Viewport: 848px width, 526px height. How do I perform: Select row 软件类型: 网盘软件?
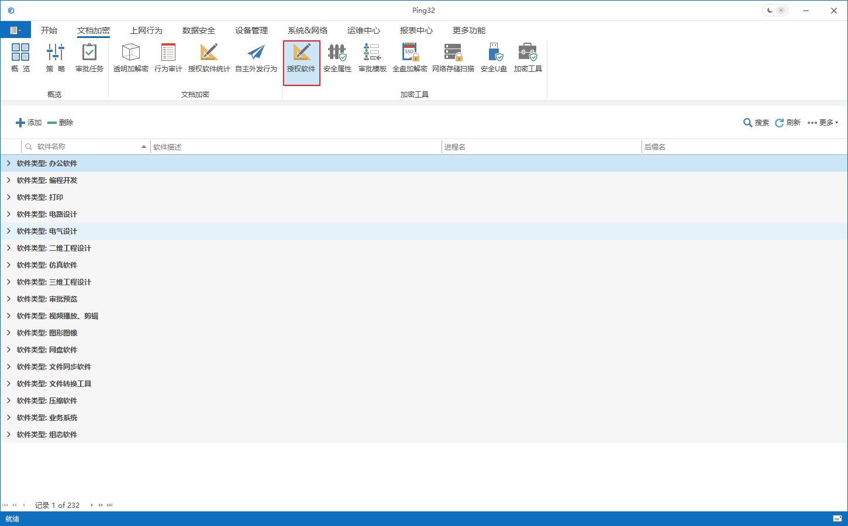(424, 350)
